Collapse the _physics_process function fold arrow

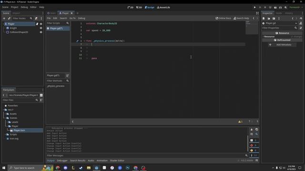pyautogui.click(x=84, y=41)
